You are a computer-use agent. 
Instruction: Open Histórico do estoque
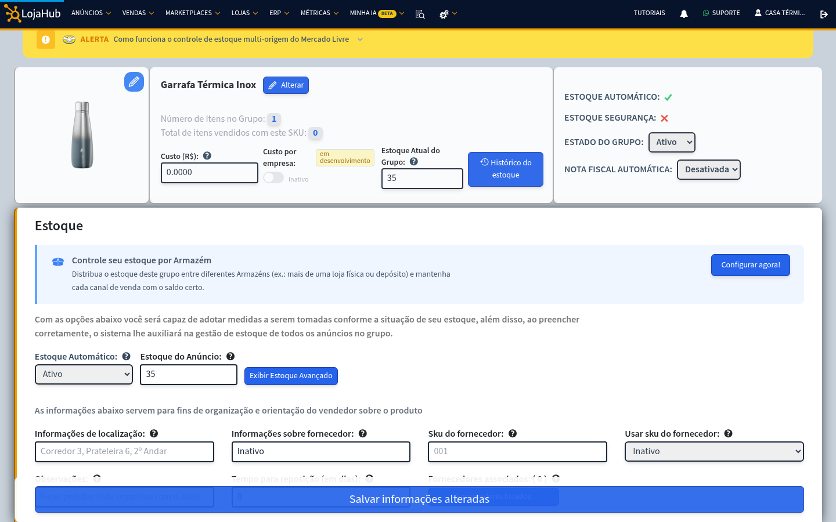tap(506, 169)
